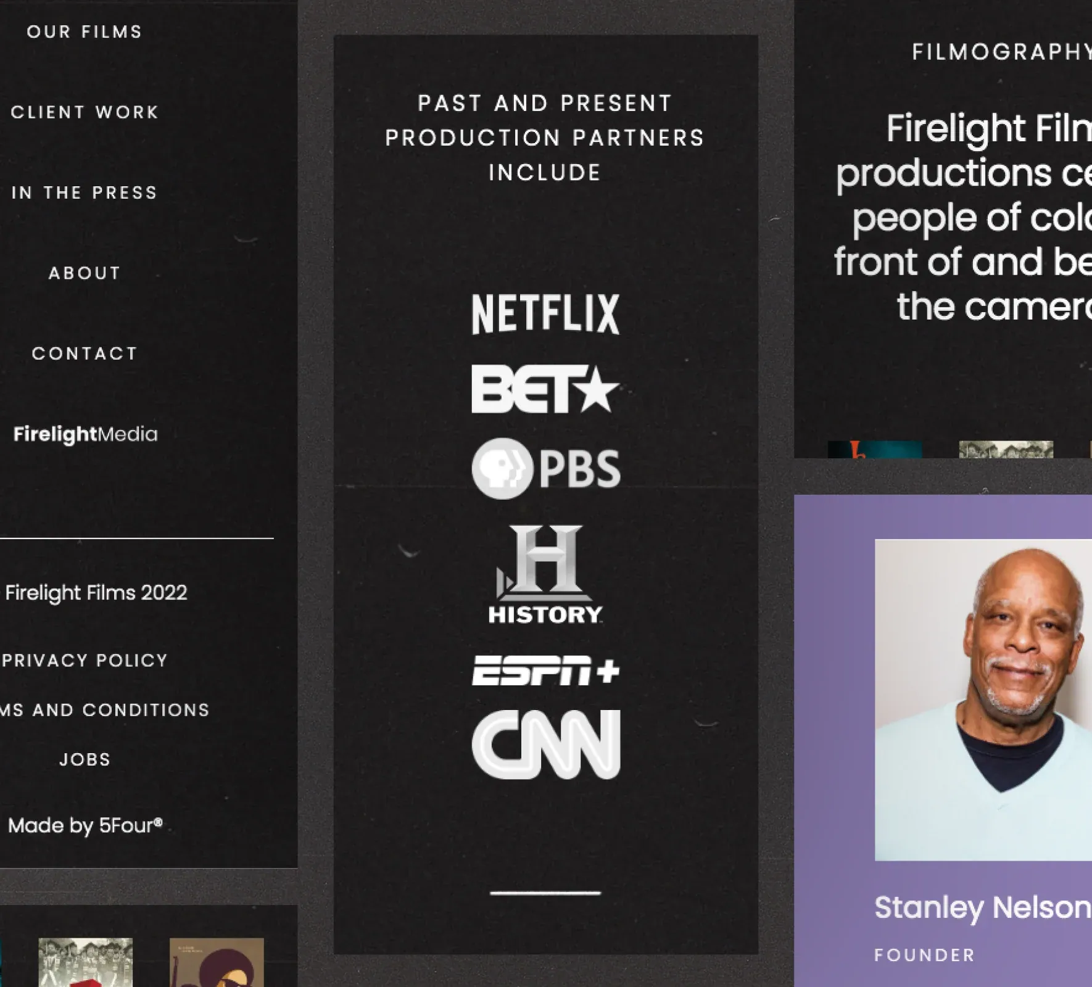Screen dimensions: 1092x987
Task: Open the film poster with the afro illustration
Action: pyautogui.click(x=217, y=962)
